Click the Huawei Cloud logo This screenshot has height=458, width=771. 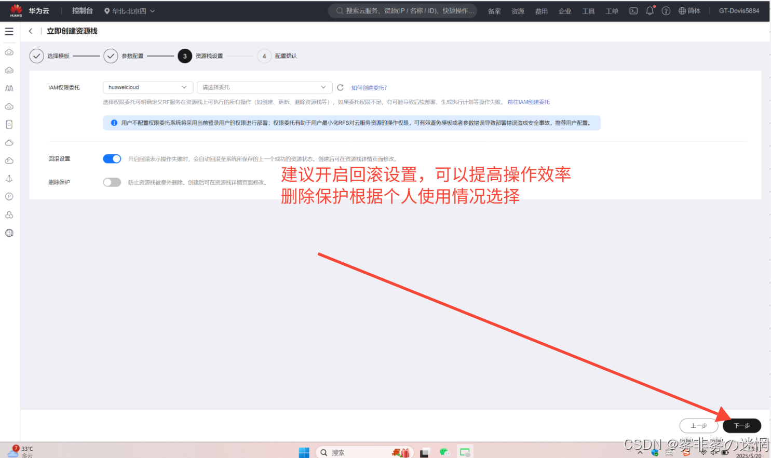coord(16,10)
